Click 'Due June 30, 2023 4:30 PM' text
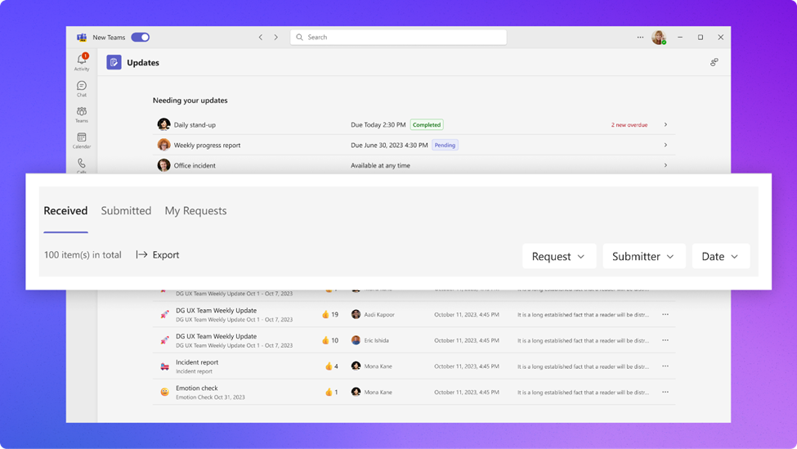This screenshot has height=449, width=797. (x=389, y=145)
